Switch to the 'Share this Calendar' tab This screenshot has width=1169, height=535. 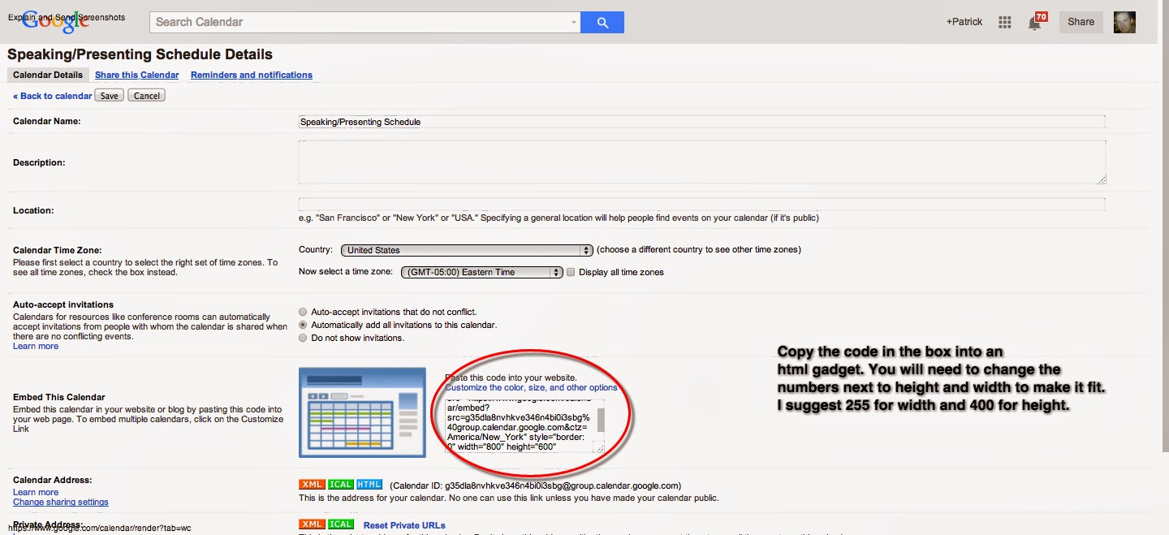coord(136,75)
